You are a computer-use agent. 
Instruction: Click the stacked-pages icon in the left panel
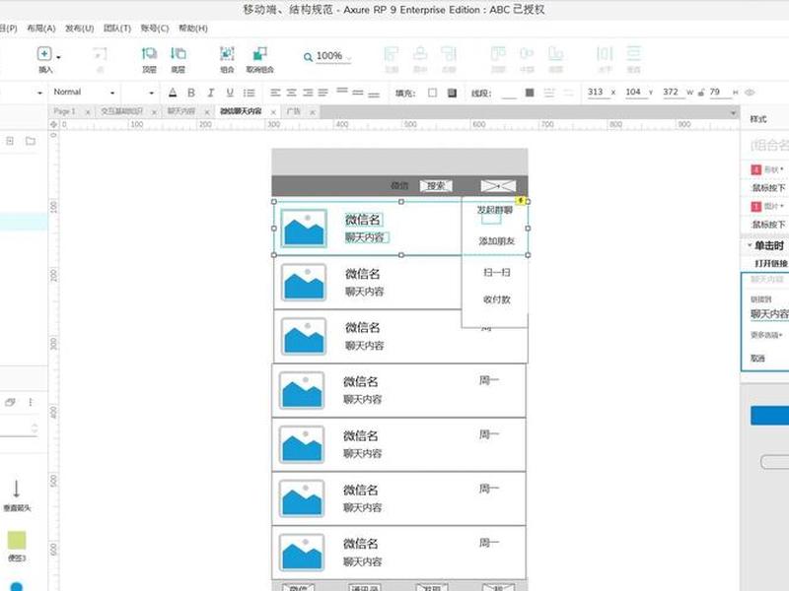pyautogui.click(x=10, y=402)
